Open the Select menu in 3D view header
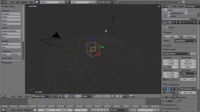 coord(20,96)
